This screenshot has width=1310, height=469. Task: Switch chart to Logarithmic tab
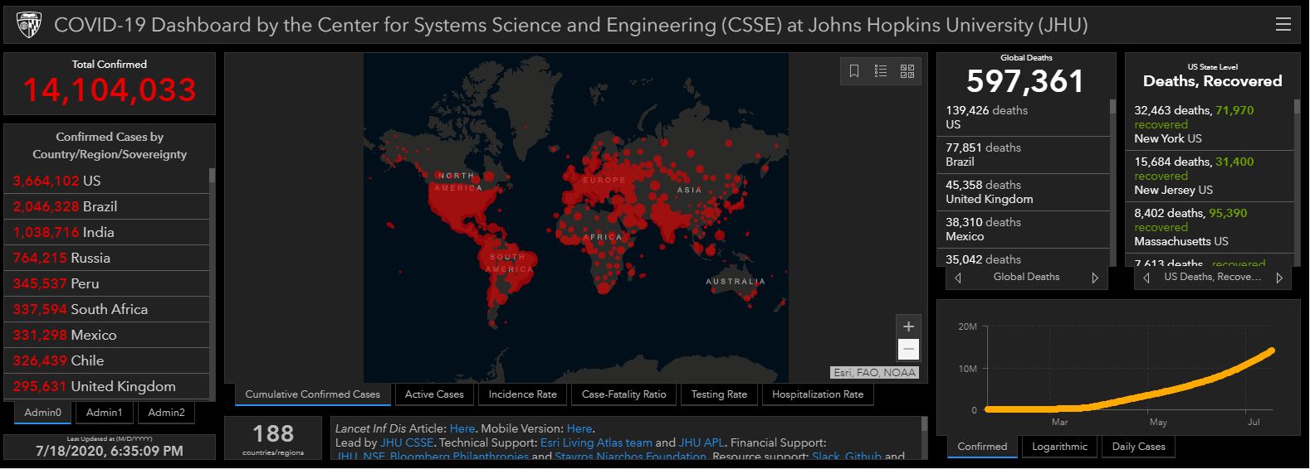click(1059, 446)
